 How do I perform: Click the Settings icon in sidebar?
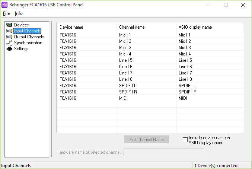[9, 49]
